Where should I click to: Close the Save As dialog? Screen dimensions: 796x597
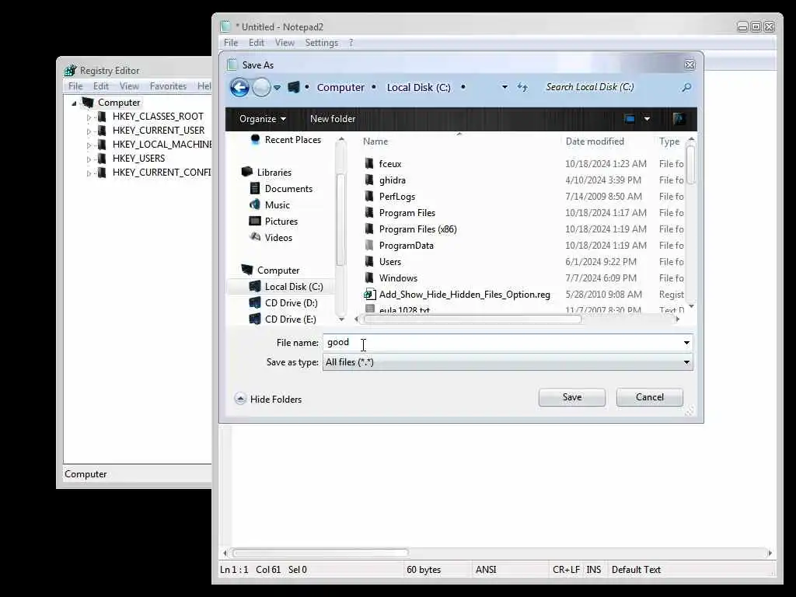click(690, 65)
